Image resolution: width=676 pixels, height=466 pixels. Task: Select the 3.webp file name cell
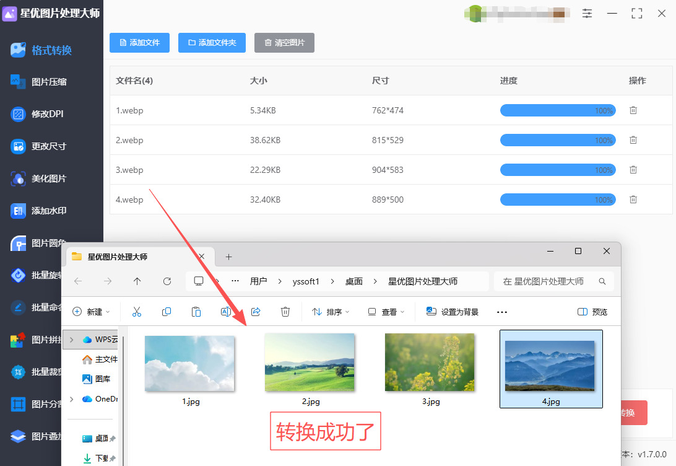(x=129, y=170)
